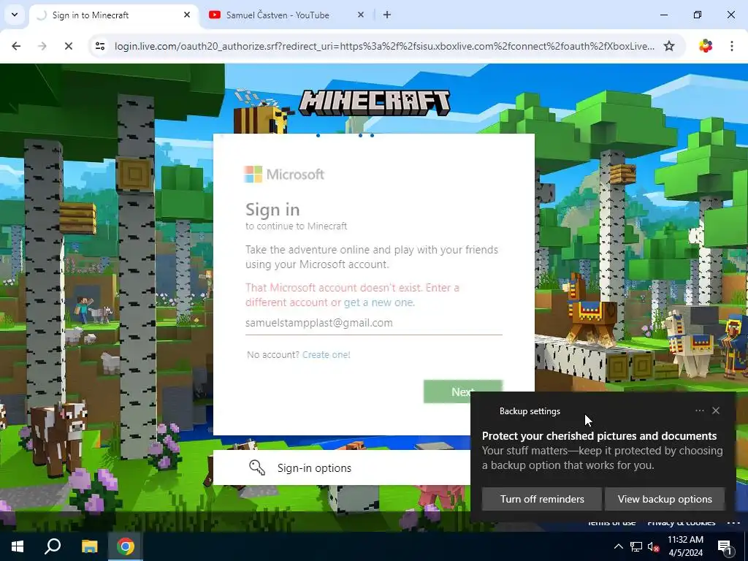Open Backup settings notification more options

(x=699, y=411)
